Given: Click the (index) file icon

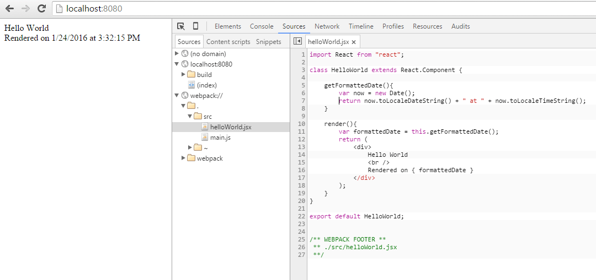Looking at the screenshot, I should coord(191,85).
